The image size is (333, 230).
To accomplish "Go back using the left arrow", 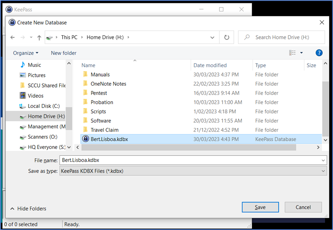I will pyautogui.click(x=13, y=37).
